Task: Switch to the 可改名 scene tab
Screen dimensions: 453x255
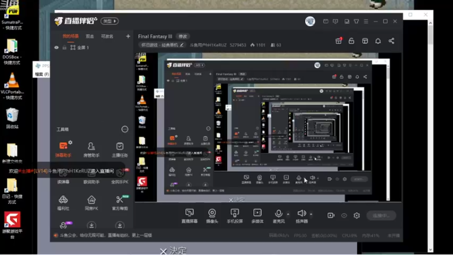Action: click(107, 36)
